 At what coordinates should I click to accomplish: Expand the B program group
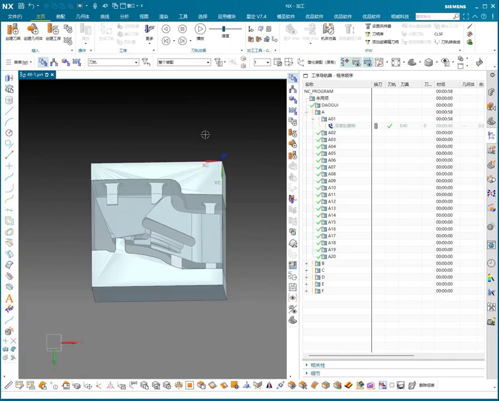(x=306, y=263)
